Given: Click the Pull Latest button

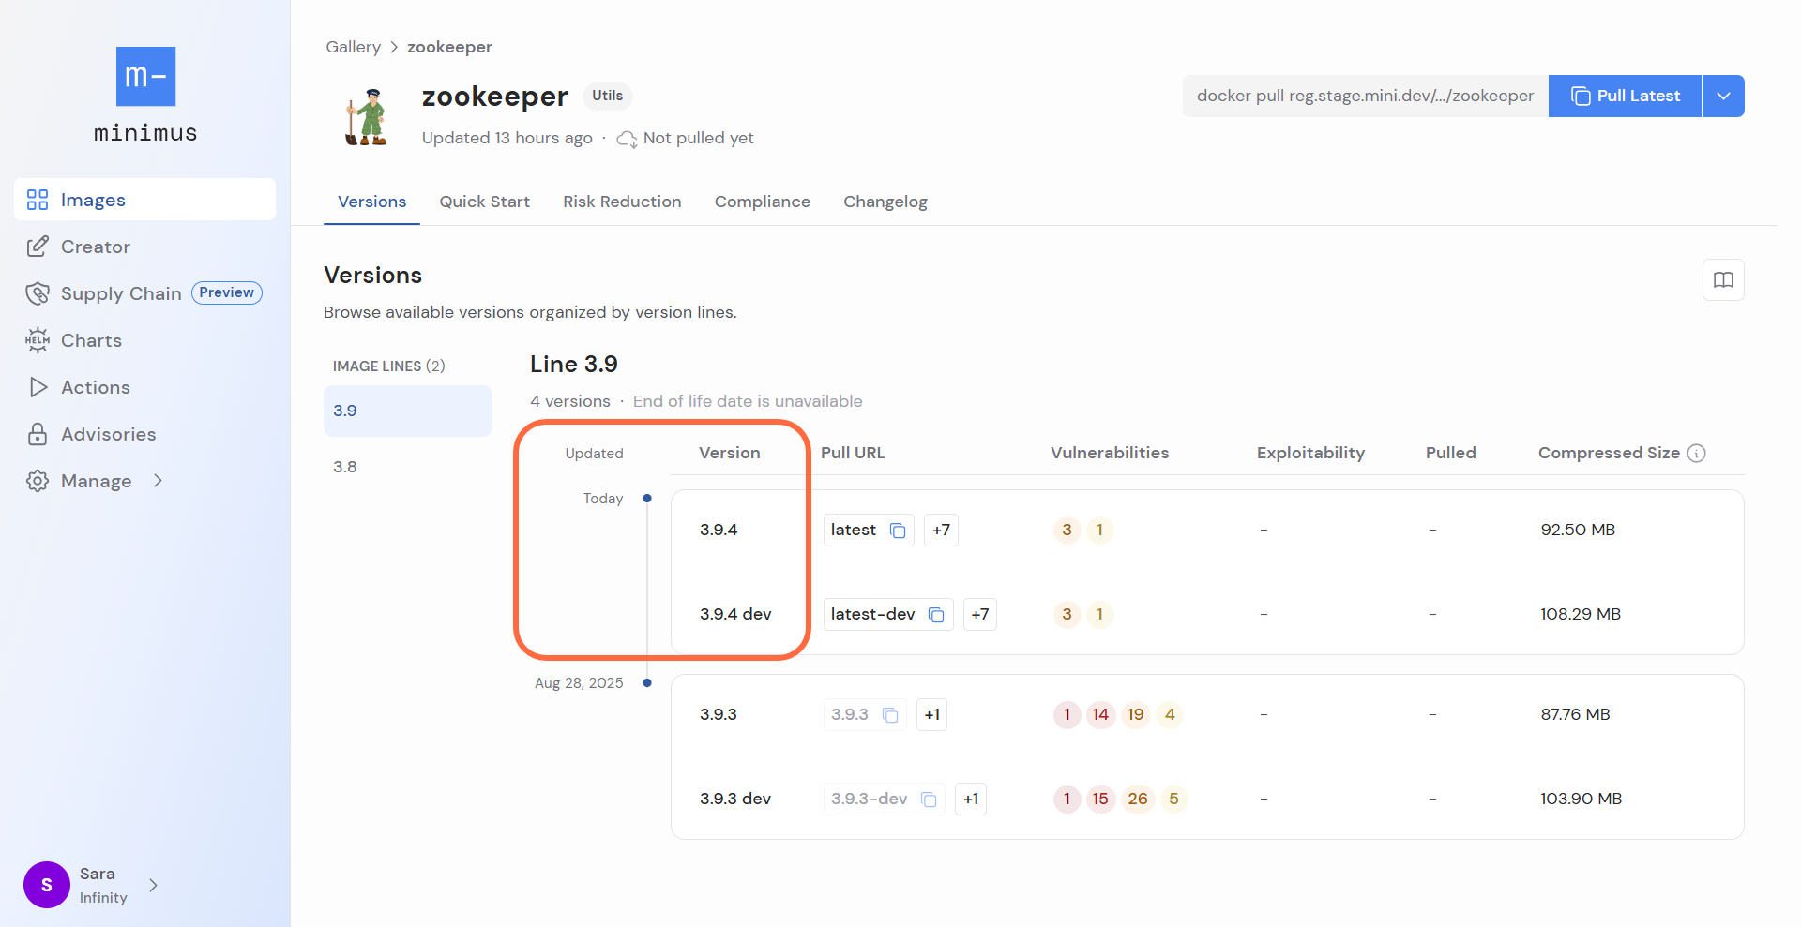Looking at the screenshot, I should coord(1625,96).
